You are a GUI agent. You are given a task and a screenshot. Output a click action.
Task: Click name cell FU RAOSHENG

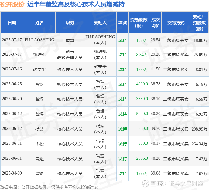[x=39, y=40]
